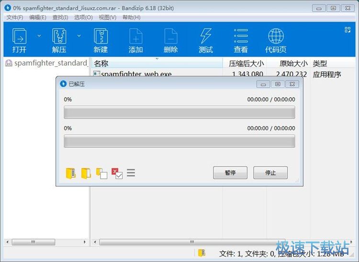Create a new archive with 新建
The image size is (359, 262).
click(101, 40)
